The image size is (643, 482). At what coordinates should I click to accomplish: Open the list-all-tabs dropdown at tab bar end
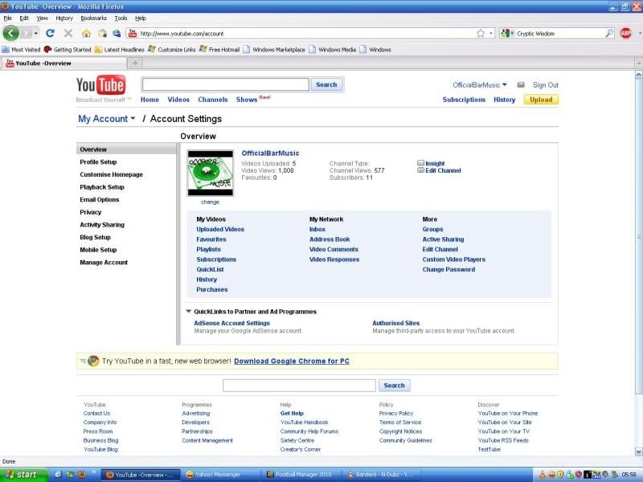pos(639,63)
